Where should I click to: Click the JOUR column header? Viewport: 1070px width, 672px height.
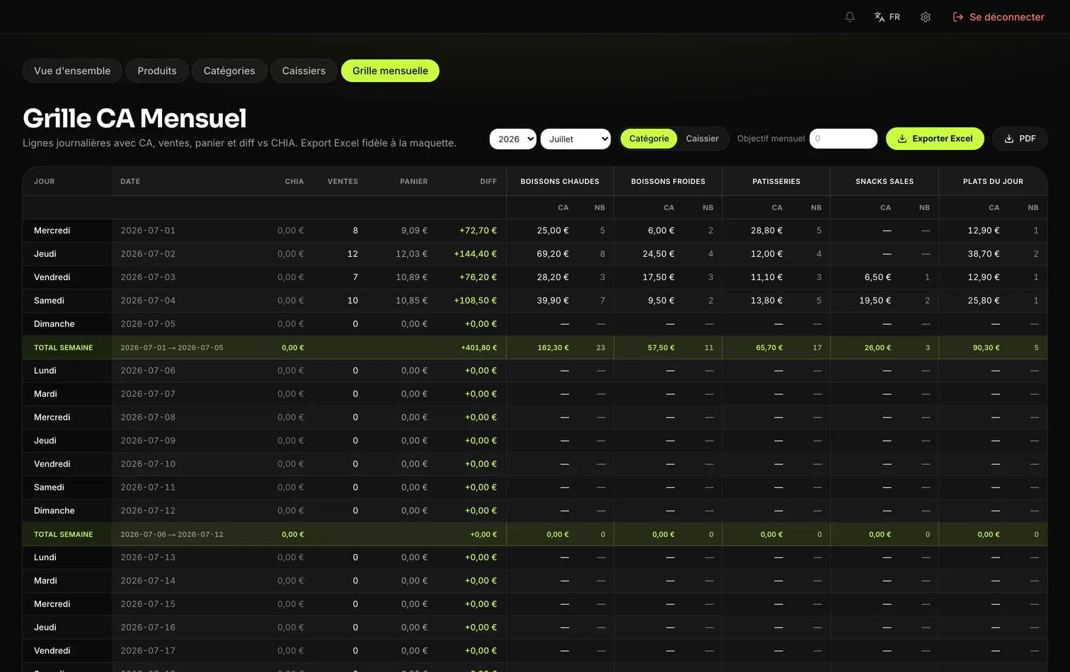44,182
